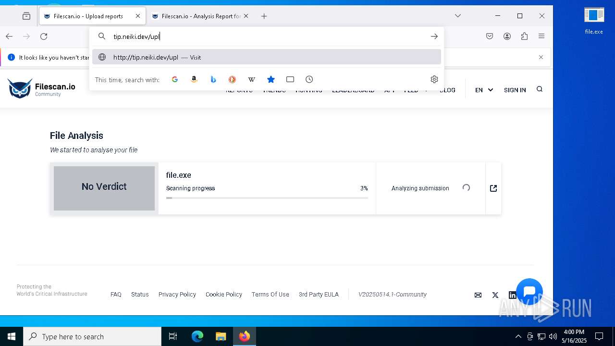
Task: Open Privacy Policy footer link
Action: point(177,295)
